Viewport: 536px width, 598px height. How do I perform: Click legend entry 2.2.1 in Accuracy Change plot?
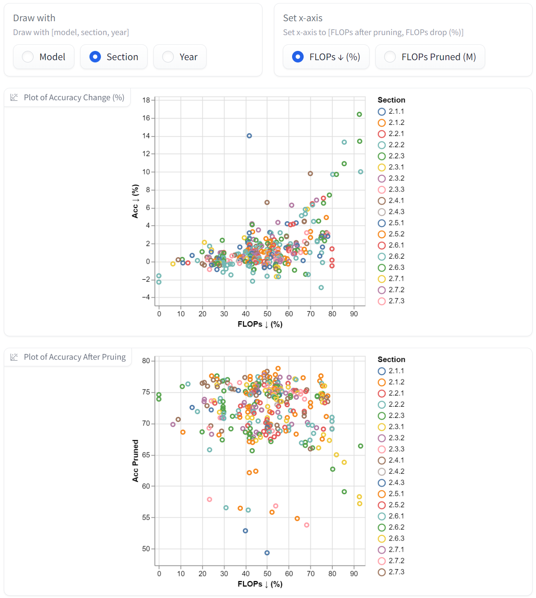coord(391,134)
